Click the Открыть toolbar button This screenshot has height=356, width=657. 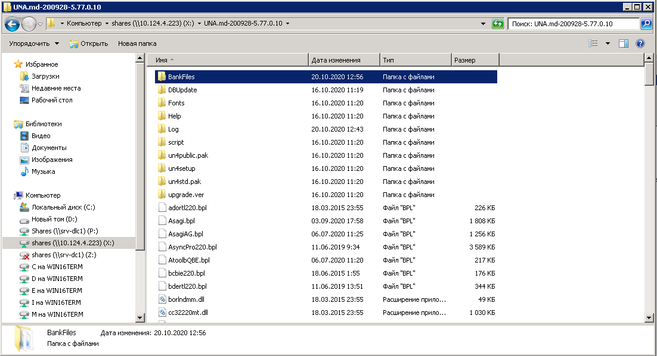(89, 43)
